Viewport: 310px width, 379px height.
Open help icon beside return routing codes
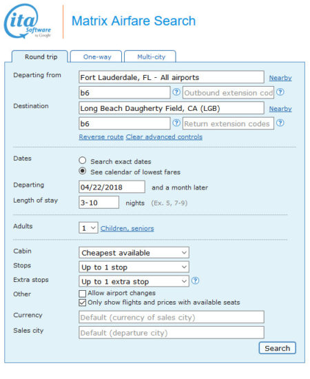tap(176, 123)
